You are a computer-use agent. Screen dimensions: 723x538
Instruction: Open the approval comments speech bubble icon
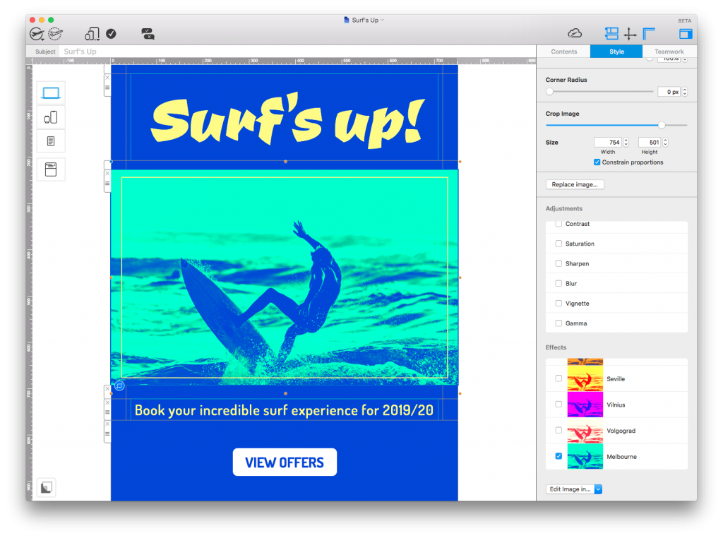[x=148, y=34]
